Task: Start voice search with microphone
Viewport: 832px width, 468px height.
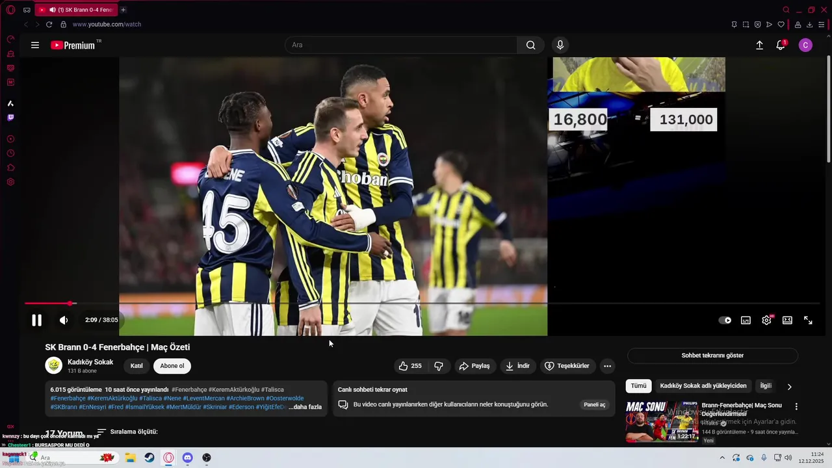Action: pyautogui.click(x=560, y=45)
